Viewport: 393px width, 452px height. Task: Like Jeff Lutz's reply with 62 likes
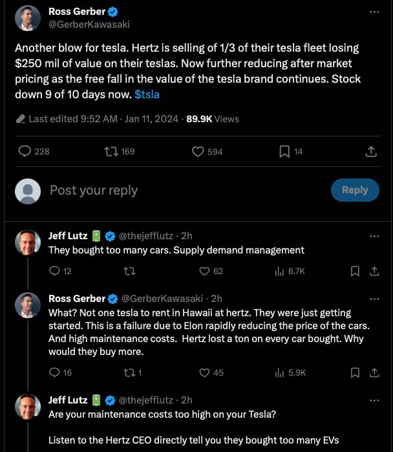click(211, 271)
